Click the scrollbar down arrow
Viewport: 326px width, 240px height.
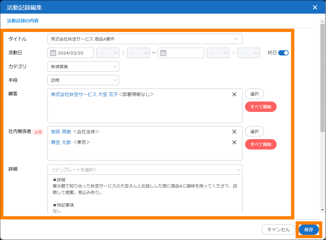[322, 210]
